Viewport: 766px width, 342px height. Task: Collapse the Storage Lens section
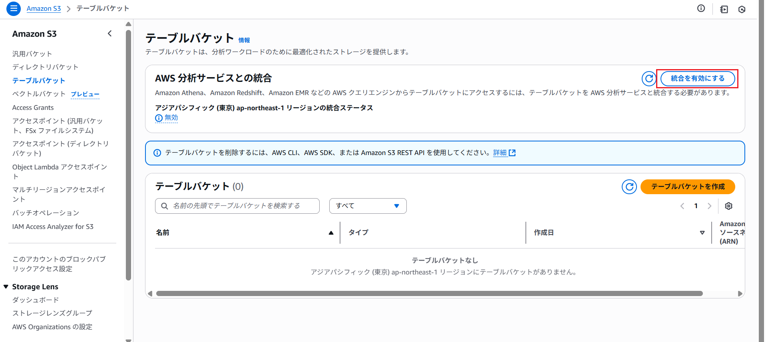(x=6, y=287)
